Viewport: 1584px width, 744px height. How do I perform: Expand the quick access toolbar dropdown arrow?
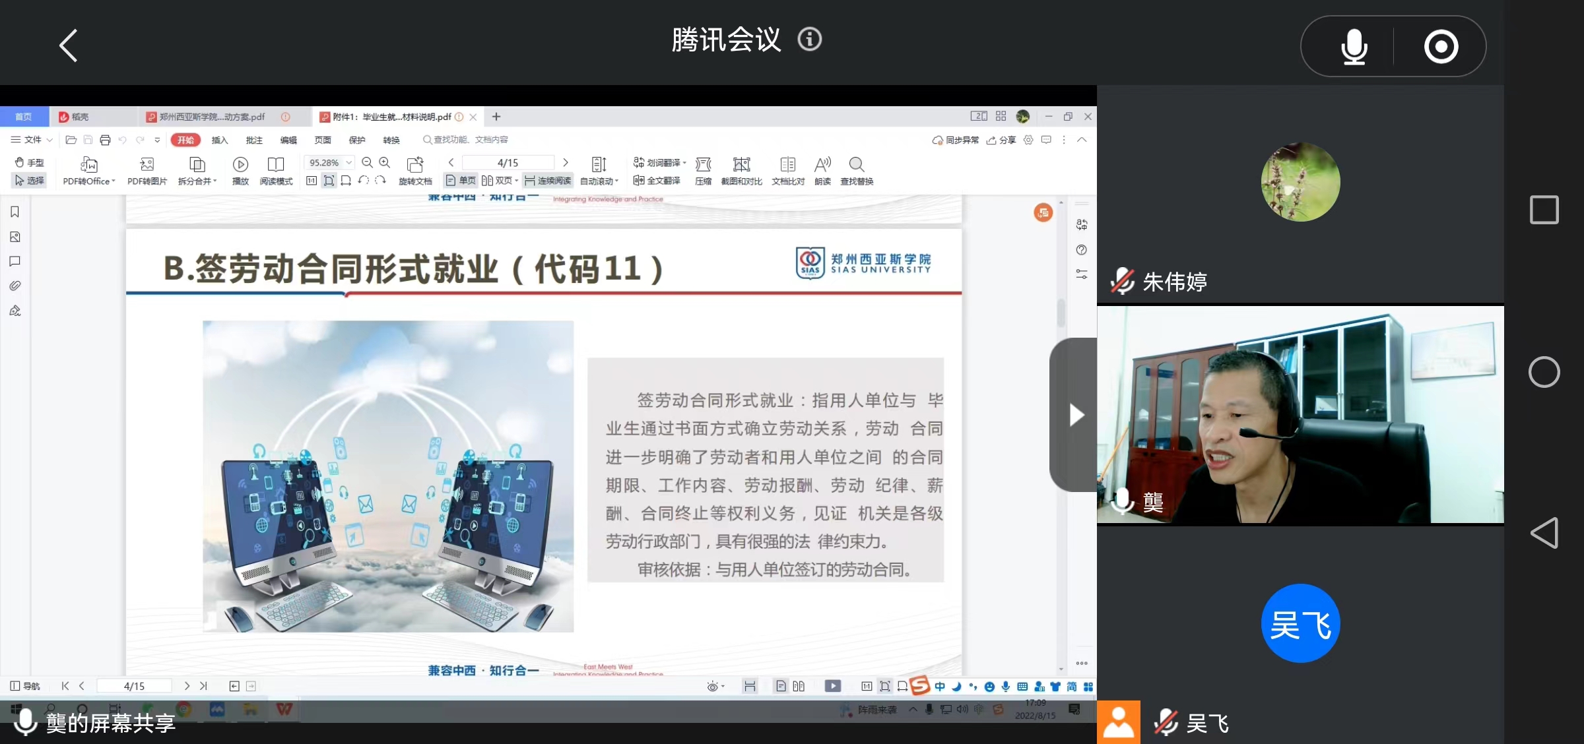coord(157,140)
